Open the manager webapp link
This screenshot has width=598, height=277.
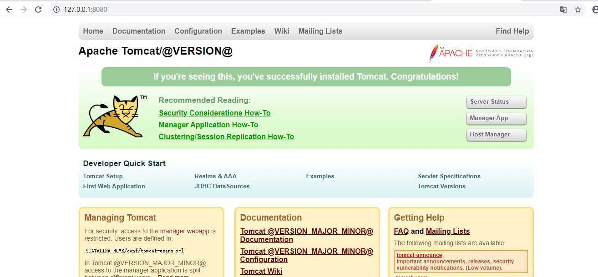[x=185, y=231]
